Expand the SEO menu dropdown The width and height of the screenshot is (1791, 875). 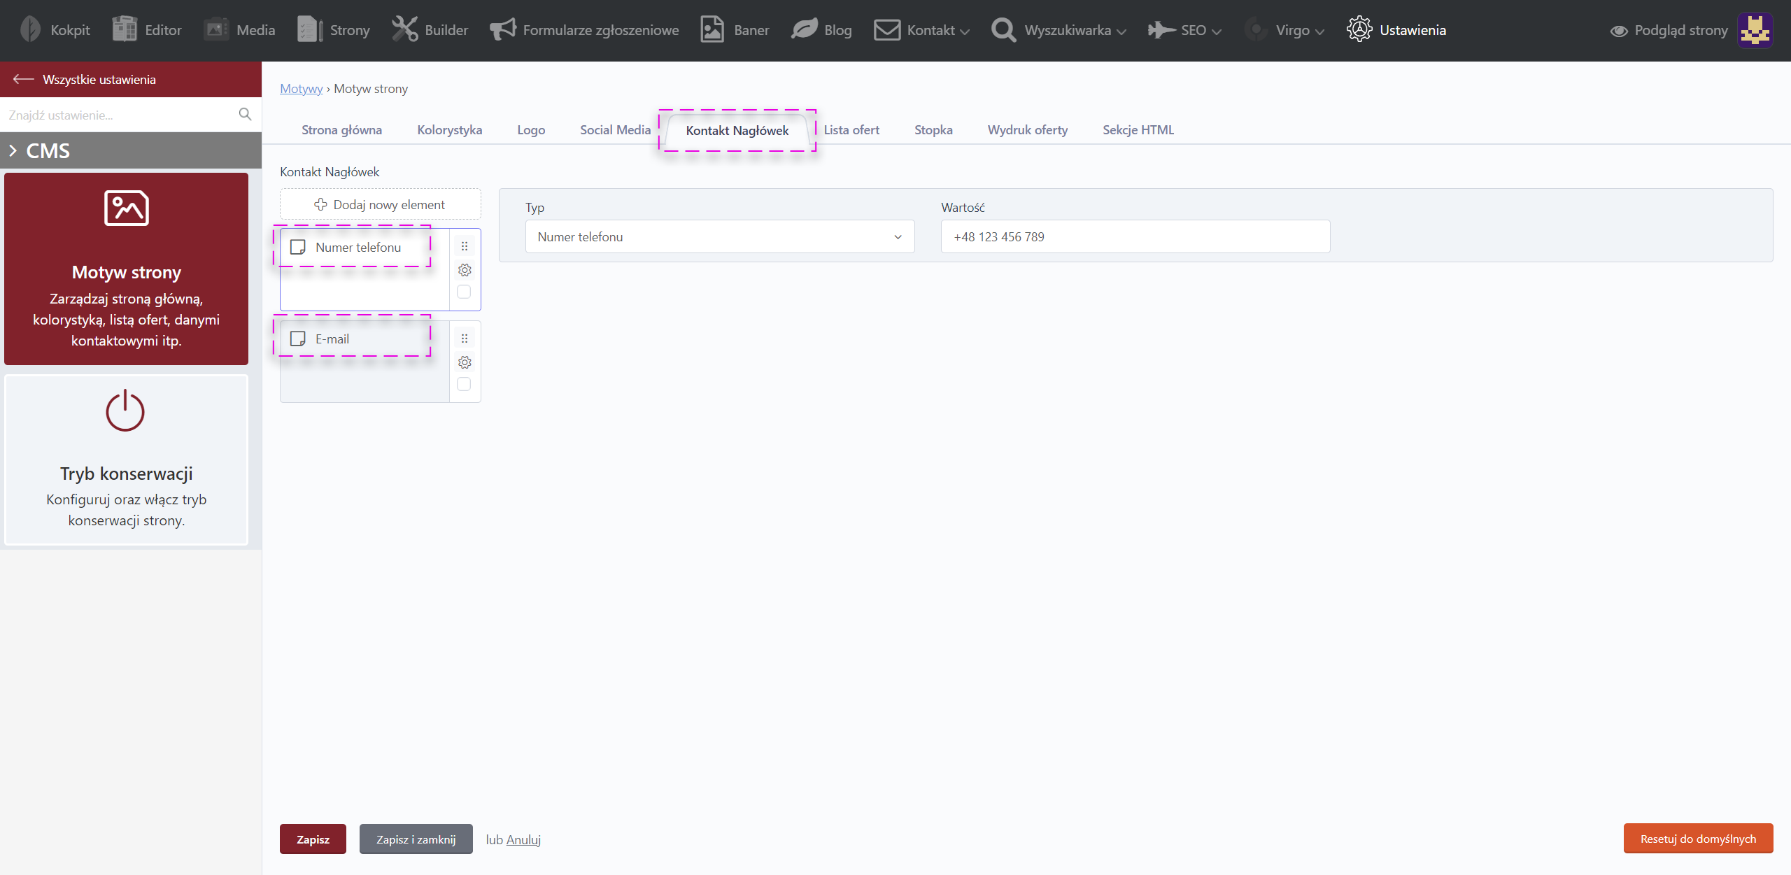point(1193,30)
